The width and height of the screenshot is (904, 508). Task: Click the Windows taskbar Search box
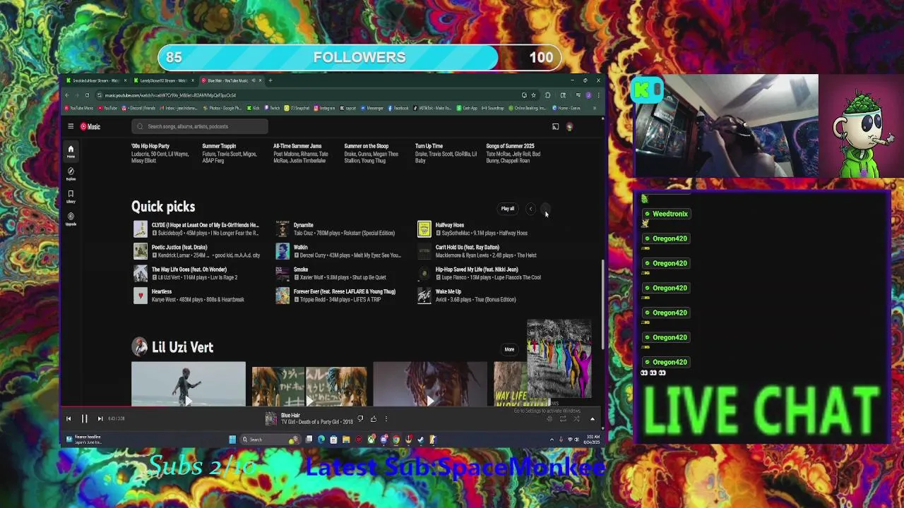(x=271, y=440)
